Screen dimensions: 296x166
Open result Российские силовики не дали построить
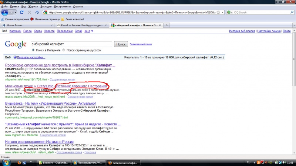60,65
